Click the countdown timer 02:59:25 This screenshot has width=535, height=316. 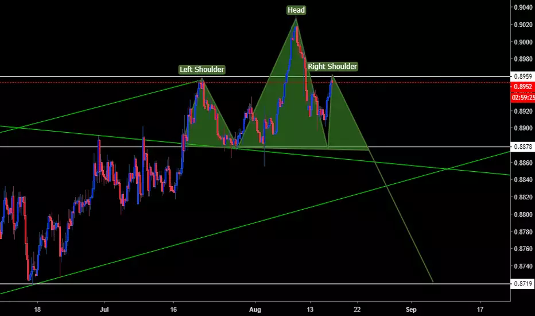pos(523,98)
